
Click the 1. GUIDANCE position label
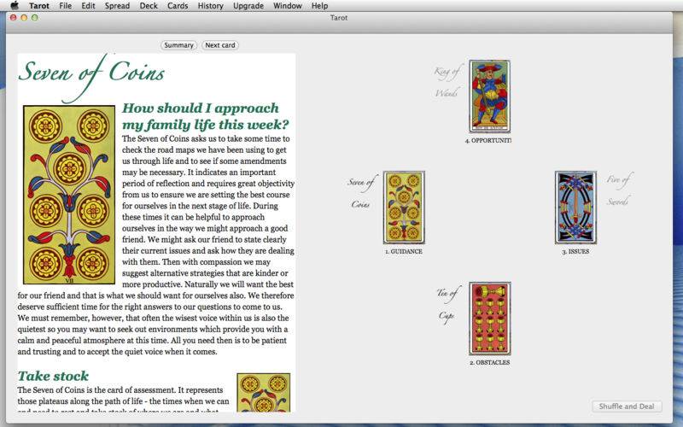[x=404, y=251]
